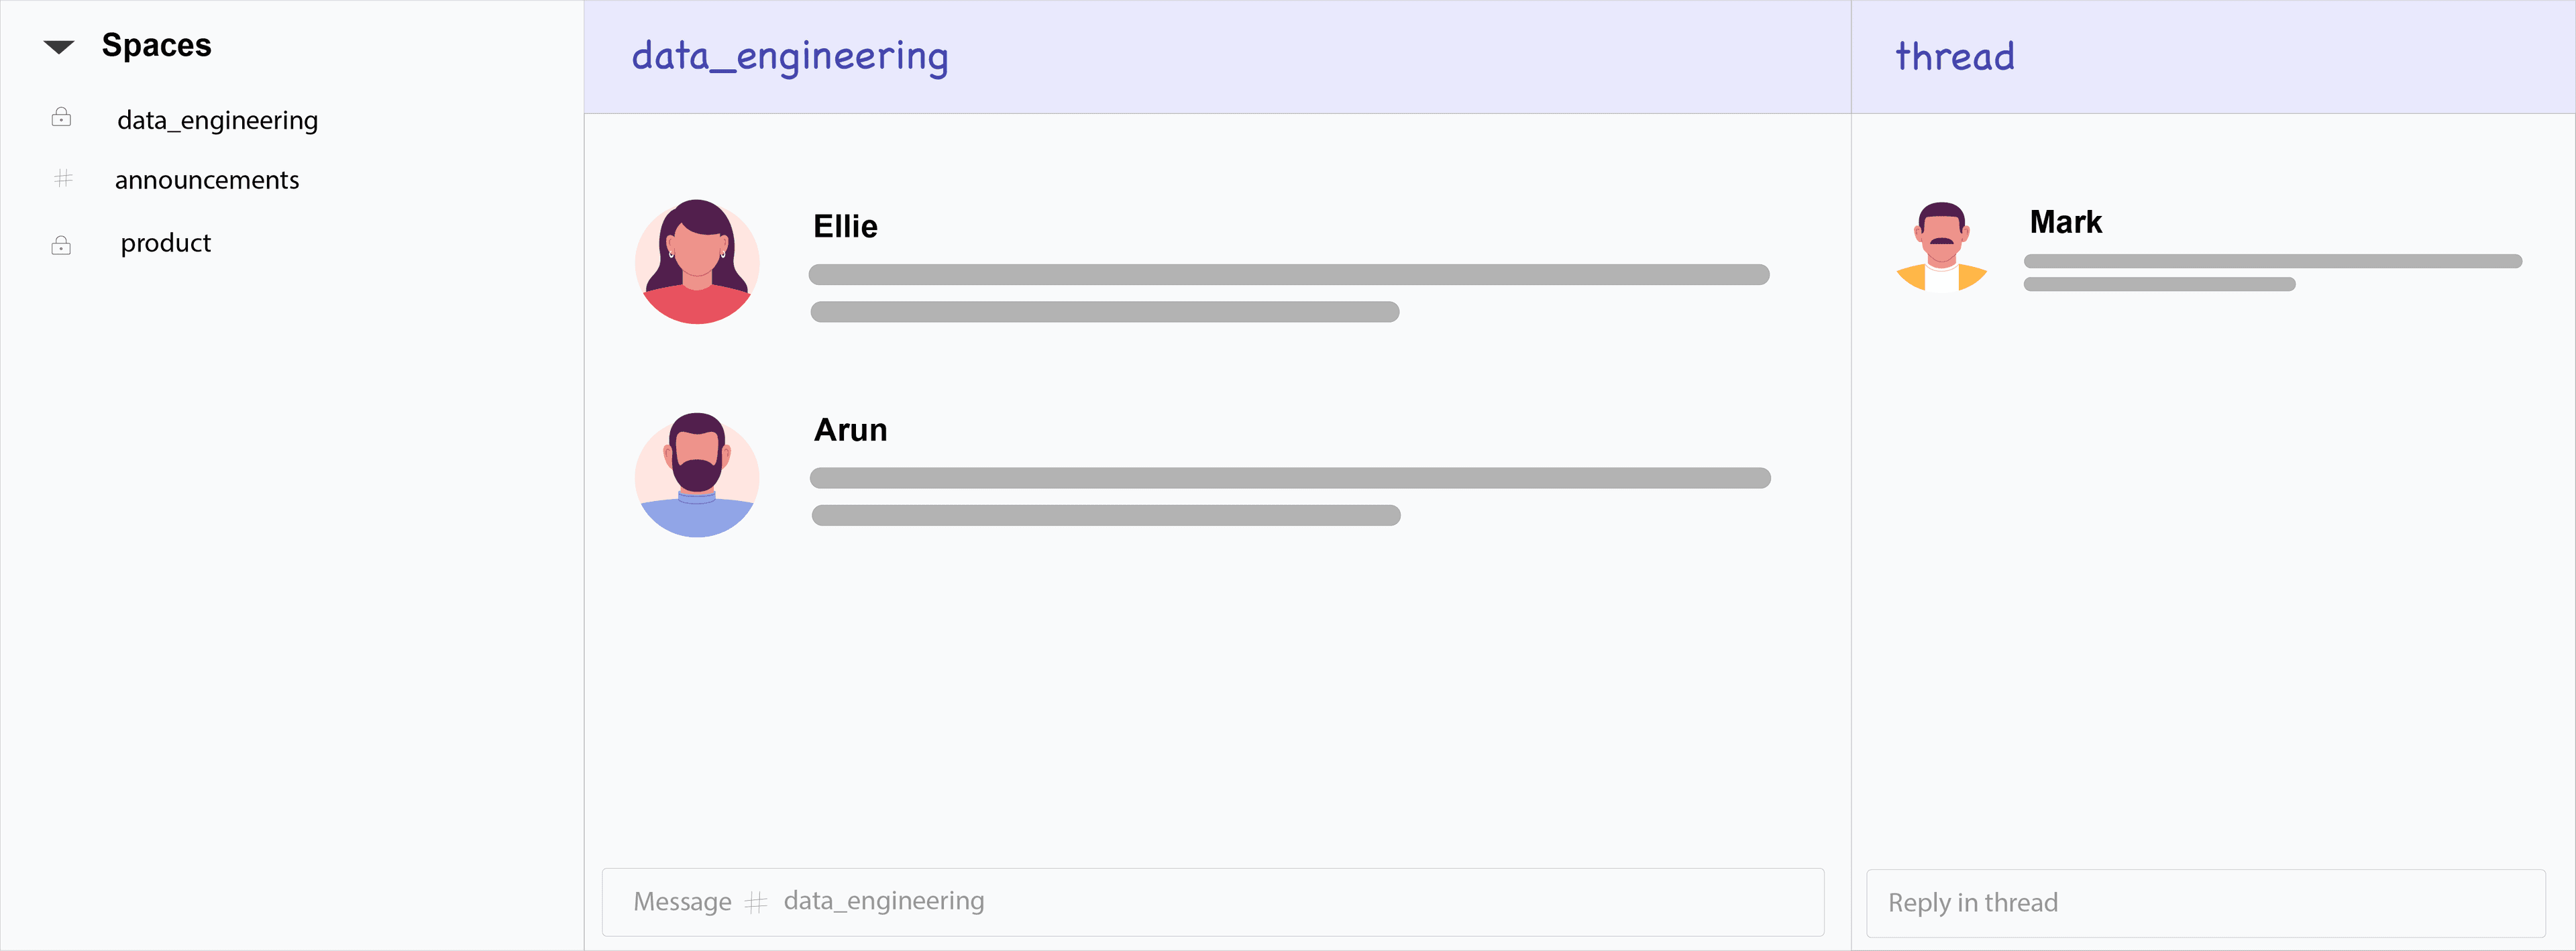Image resolution: width=2576 pixels, height=951 pixels.
Task: Switch to the announcements space
Action: (x=207, y=181)
